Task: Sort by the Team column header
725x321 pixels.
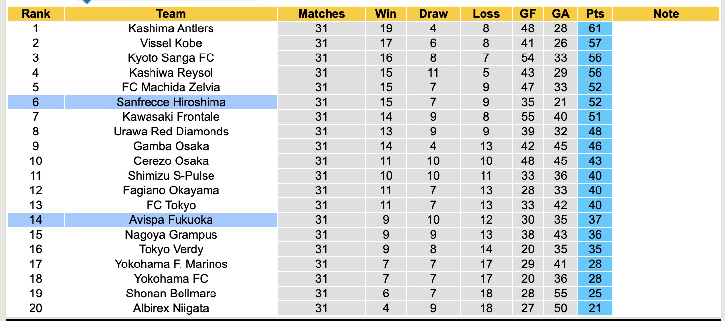Action: coord(171,14)
